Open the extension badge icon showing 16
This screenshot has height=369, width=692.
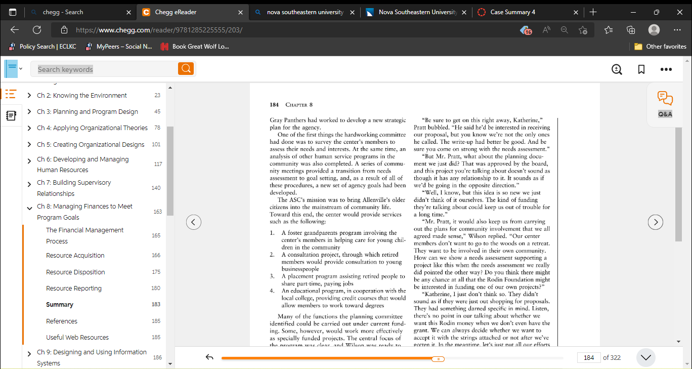(526, 30)
